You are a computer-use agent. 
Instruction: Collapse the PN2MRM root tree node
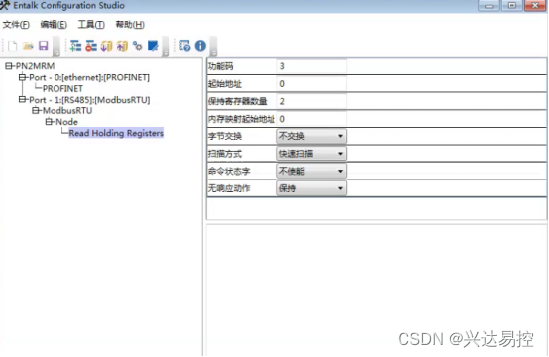(x=9, y=66)
